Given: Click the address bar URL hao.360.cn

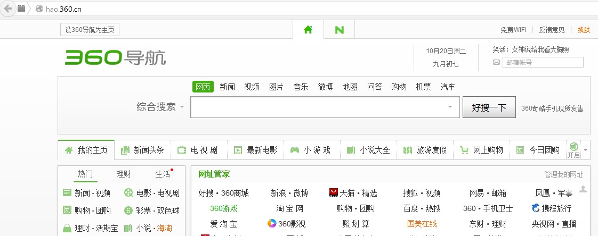Looking at the screenshot, I should click(63, 9).
